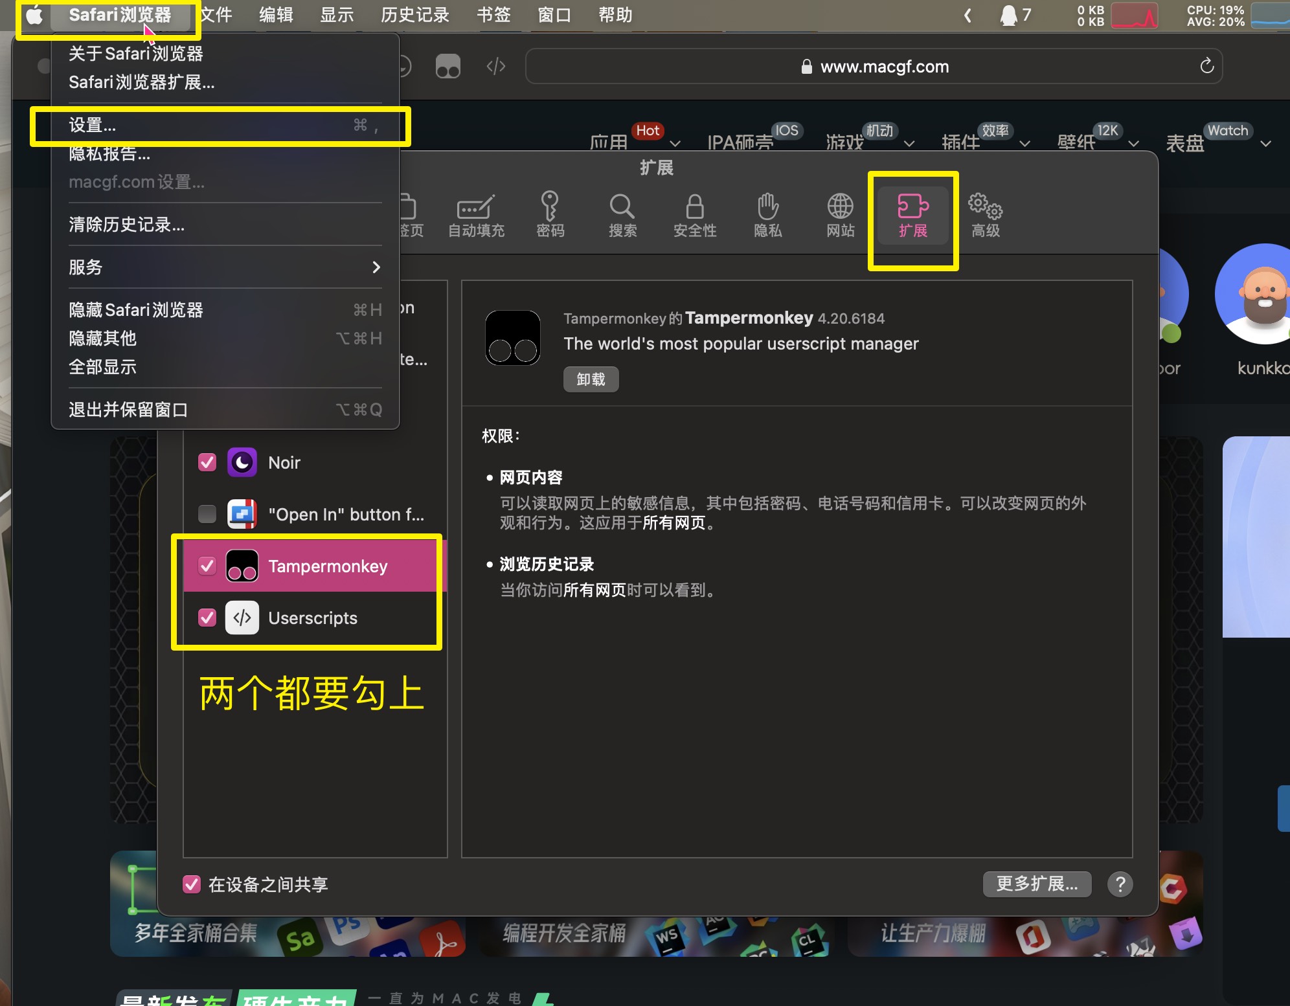Expand the 游戏 category dropdown
Image resolution: width=1290 pixels, height=1006 pixels.
click(x=910, y=142)
